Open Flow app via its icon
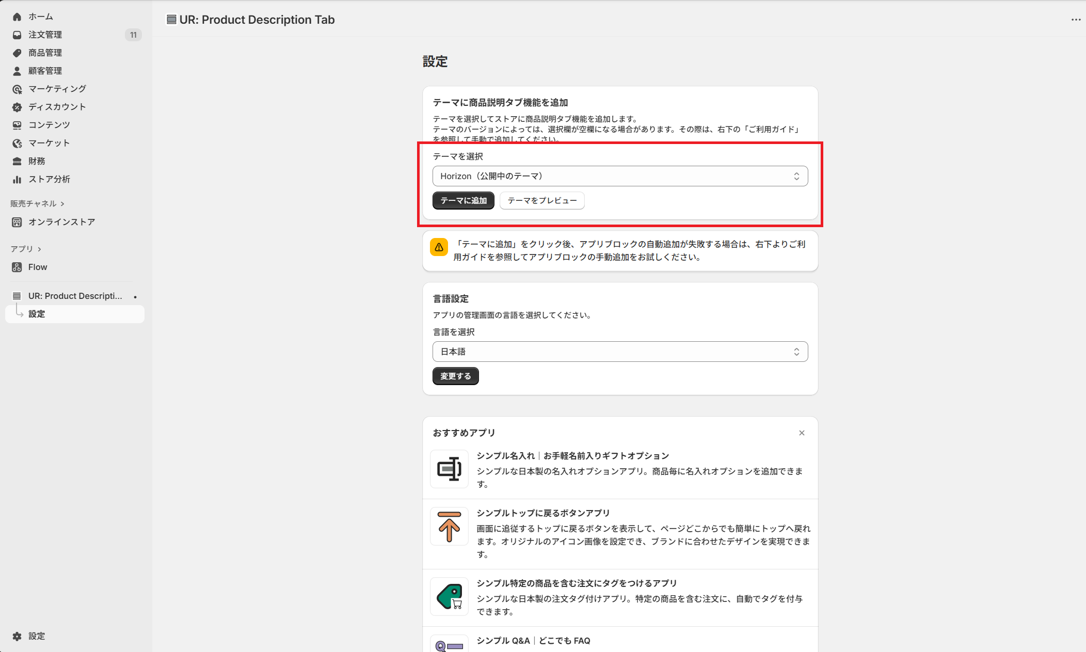Screen dimensions: 1086x652 click(17, 267)
